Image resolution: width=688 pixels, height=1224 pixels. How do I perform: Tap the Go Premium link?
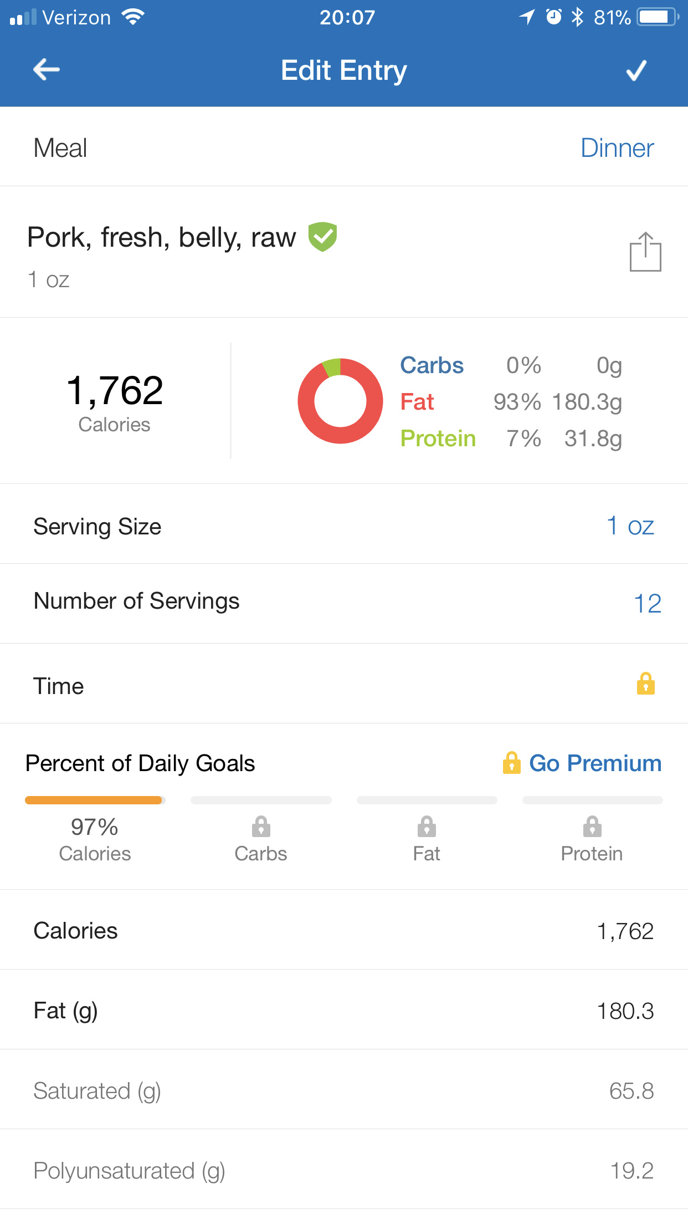click(x=595, y=763)
